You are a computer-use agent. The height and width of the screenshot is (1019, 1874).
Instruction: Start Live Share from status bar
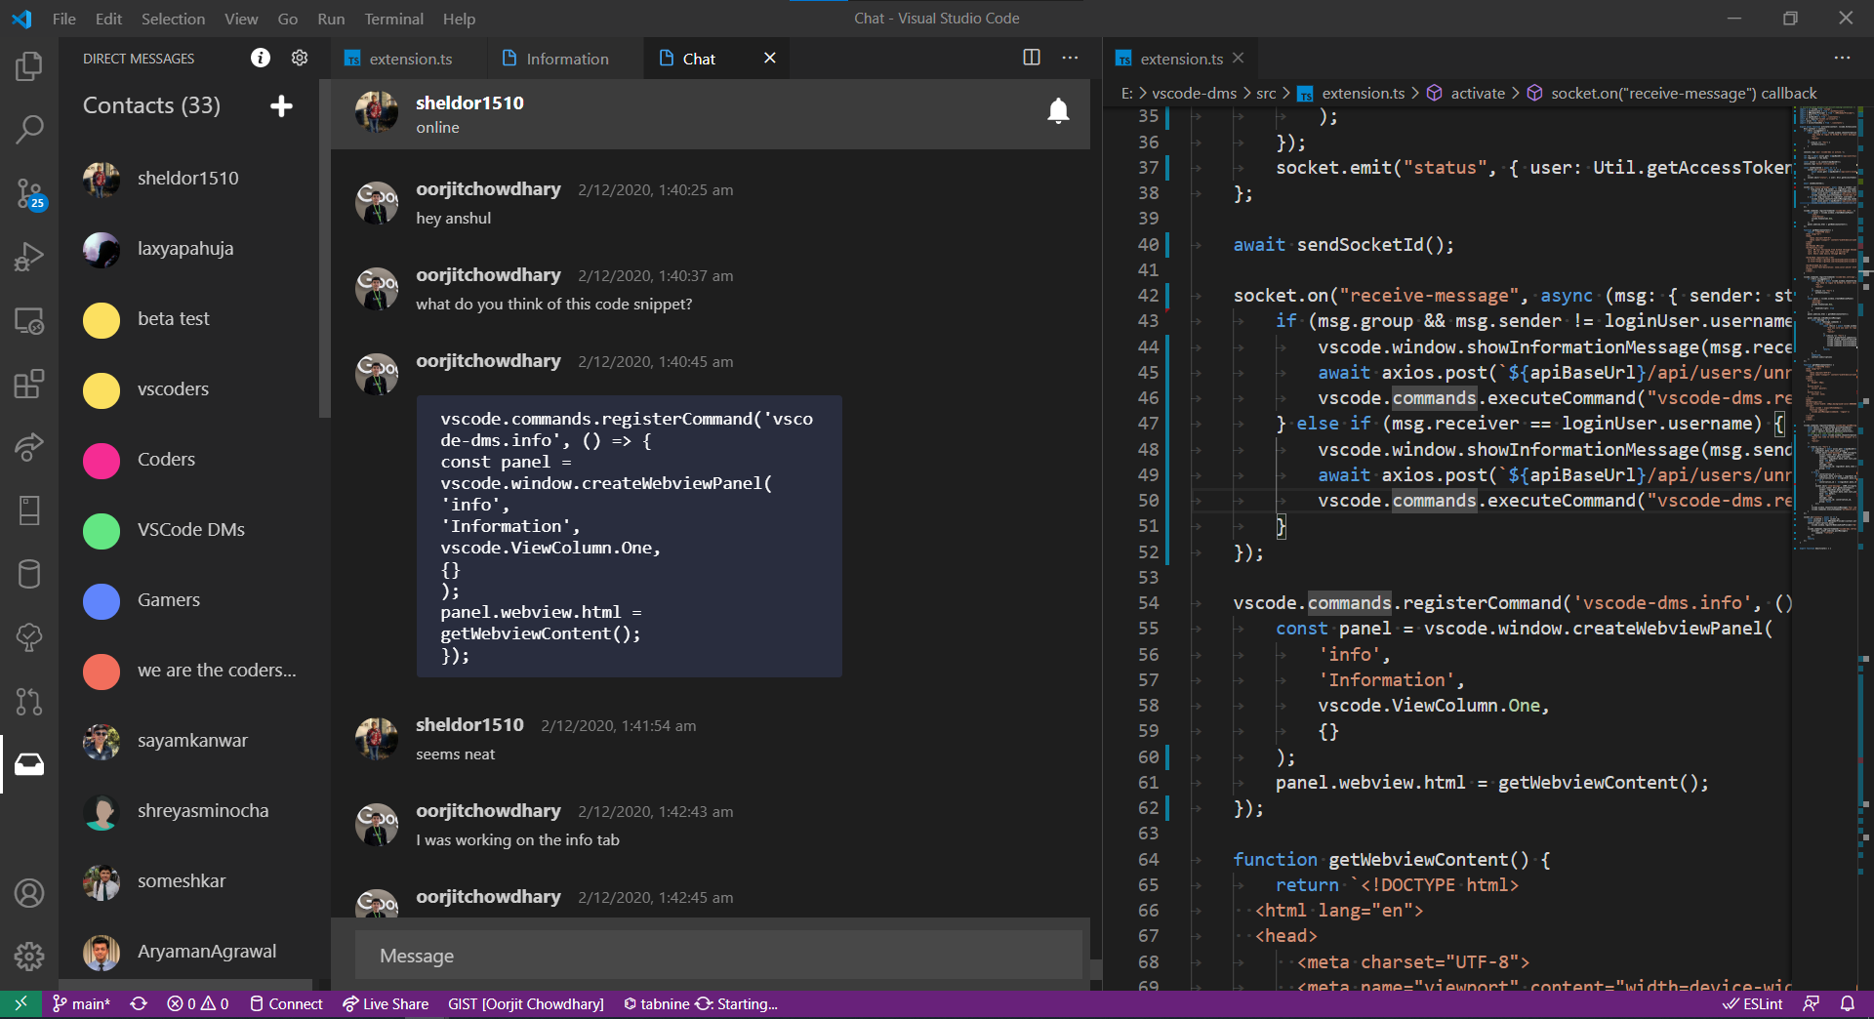(386, 1004)
